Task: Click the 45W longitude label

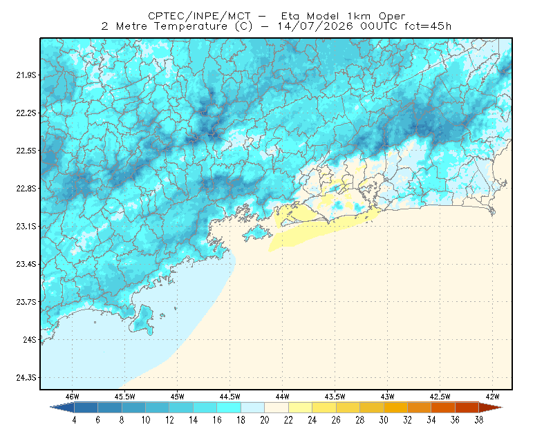Action: pyautogui.click(x=178, y=397)
